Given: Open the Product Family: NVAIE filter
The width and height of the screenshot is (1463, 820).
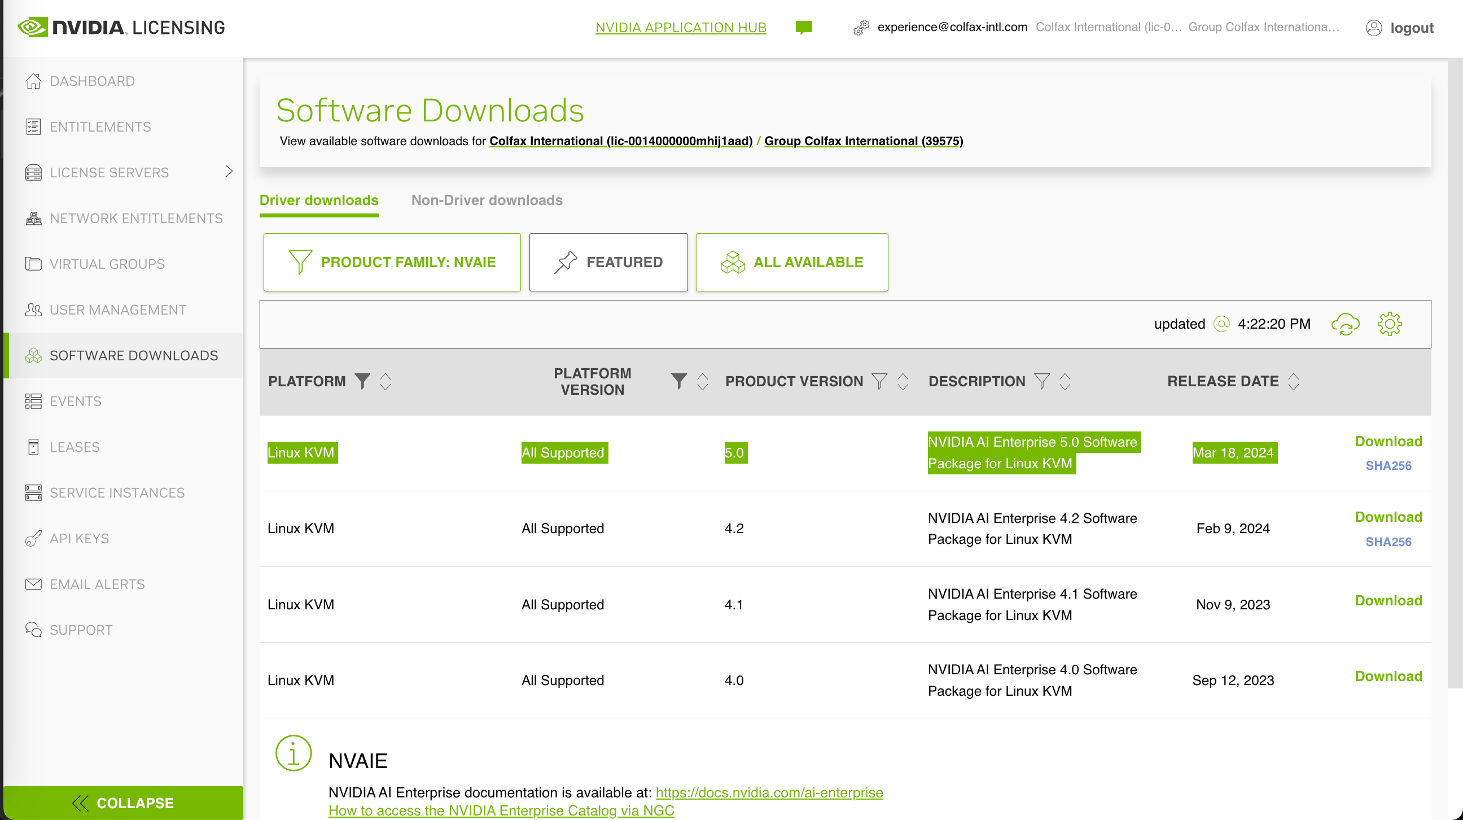Looking at the screenshot, I should click(x=392, y=262).
